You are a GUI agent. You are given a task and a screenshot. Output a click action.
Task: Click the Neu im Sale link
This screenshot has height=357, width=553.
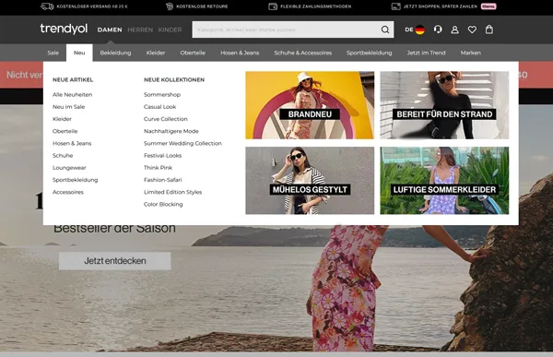pyautogui.click(x=68, y=107)
